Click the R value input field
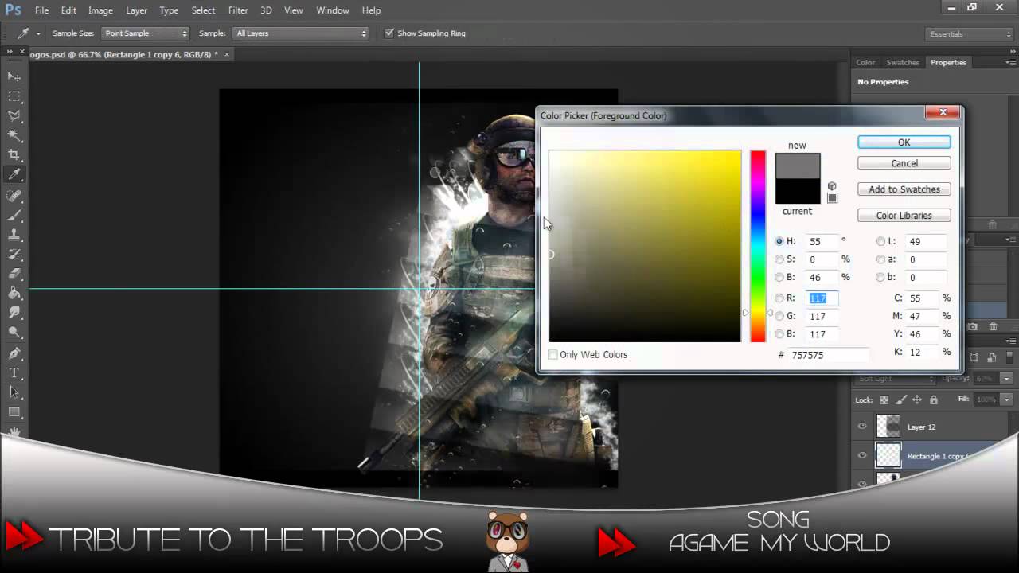1019x573 pixels. pos(822,298)
